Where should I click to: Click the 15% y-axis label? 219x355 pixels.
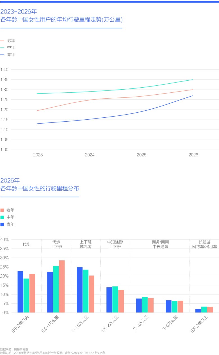click(x=4, y=285)
